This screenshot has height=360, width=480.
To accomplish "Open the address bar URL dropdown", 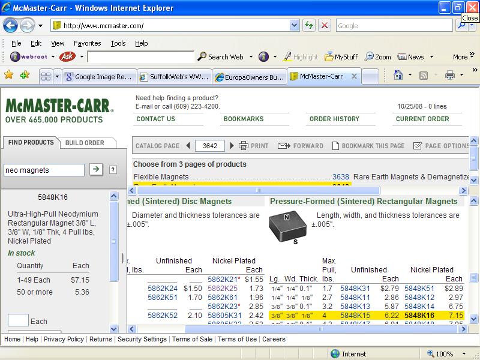I will click(x=294, y=26).
